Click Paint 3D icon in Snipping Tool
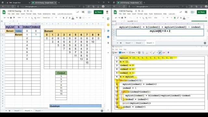 (x=168, y=53)
